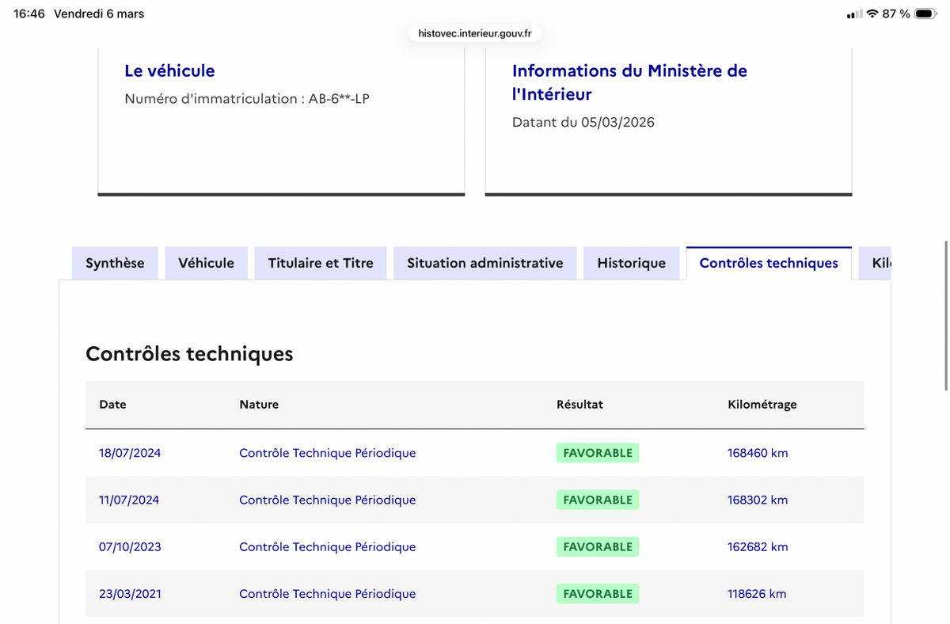This screenshot has height=624, width=950.
Task: Click the date 23/03/2021
Action: tap(130, 593)
